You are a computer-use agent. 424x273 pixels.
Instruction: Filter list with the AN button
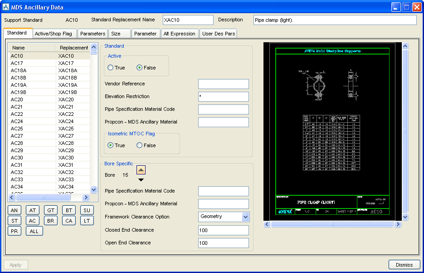click(x=15, y=210)
